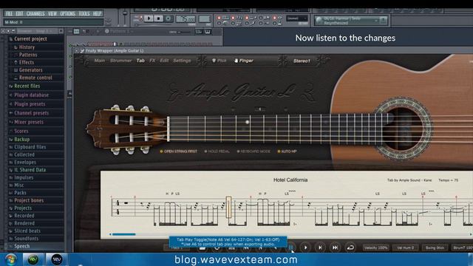The image size is (473, 266).
Task: Expand Current project in the browser
Action: [x=30, y=39]
